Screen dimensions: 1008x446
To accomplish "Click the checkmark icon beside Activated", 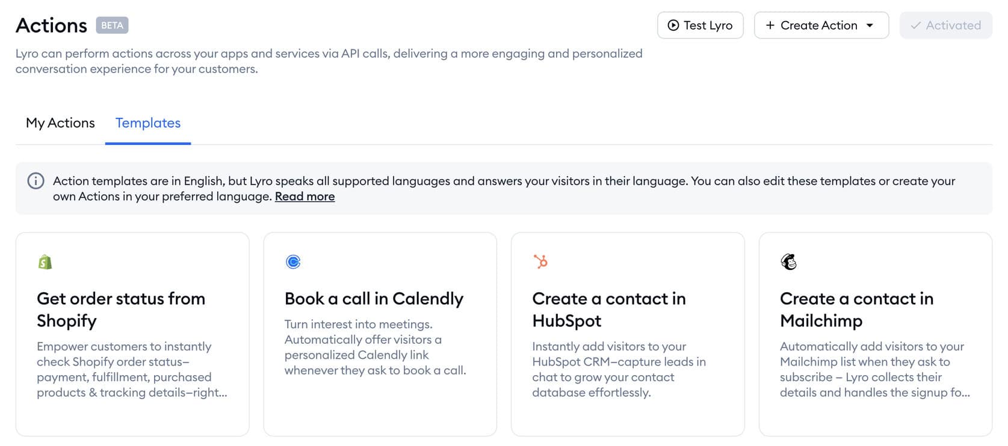I will point(915,25).
